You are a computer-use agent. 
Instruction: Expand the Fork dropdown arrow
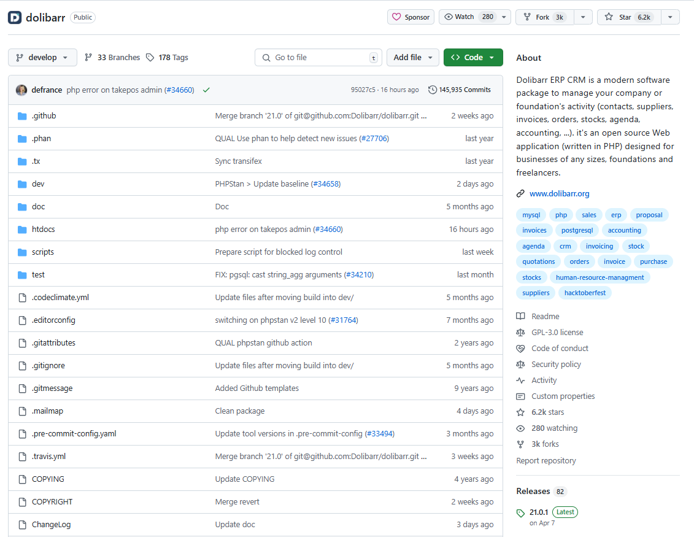pos(584,17)
